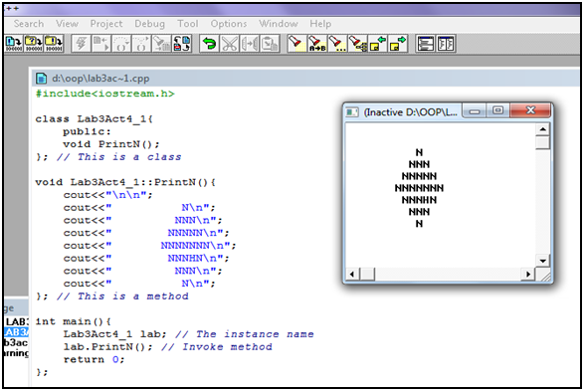Screen dimensions: 586x391
Task: Click the Step over toolbar icon
Action: [x=121, y=44]
